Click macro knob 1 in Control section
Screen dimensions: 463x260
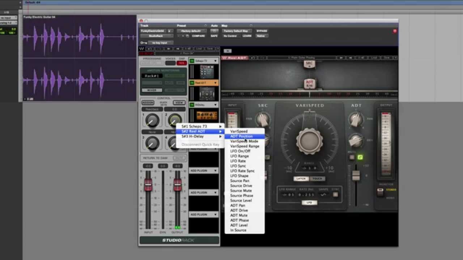coord(152,121)
